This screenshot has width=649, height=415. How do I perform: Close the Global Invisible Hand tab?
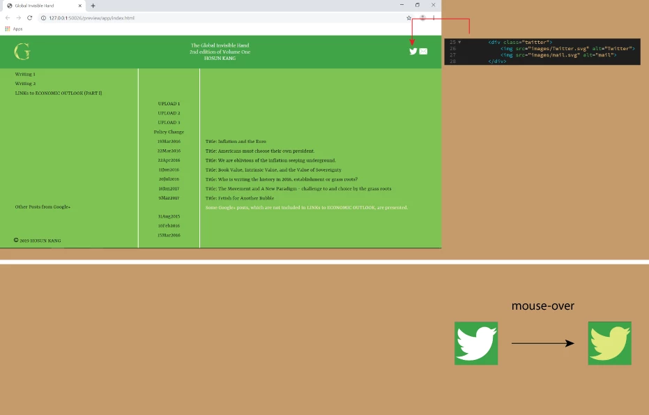click(80, 6)
